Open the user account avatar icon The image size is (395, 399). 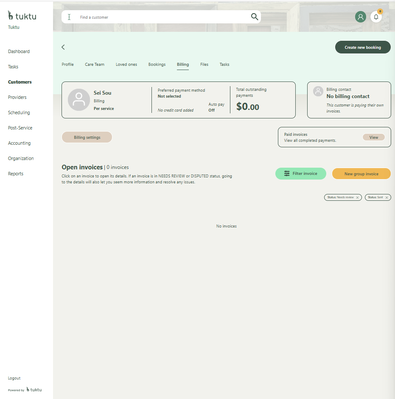pyautogui.click(x=360, y=17)
